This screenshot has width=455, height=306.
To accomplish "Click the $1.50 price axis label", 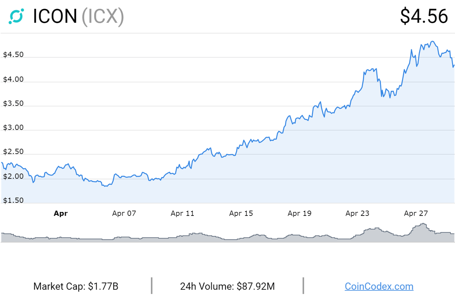I will click(14, 200).
